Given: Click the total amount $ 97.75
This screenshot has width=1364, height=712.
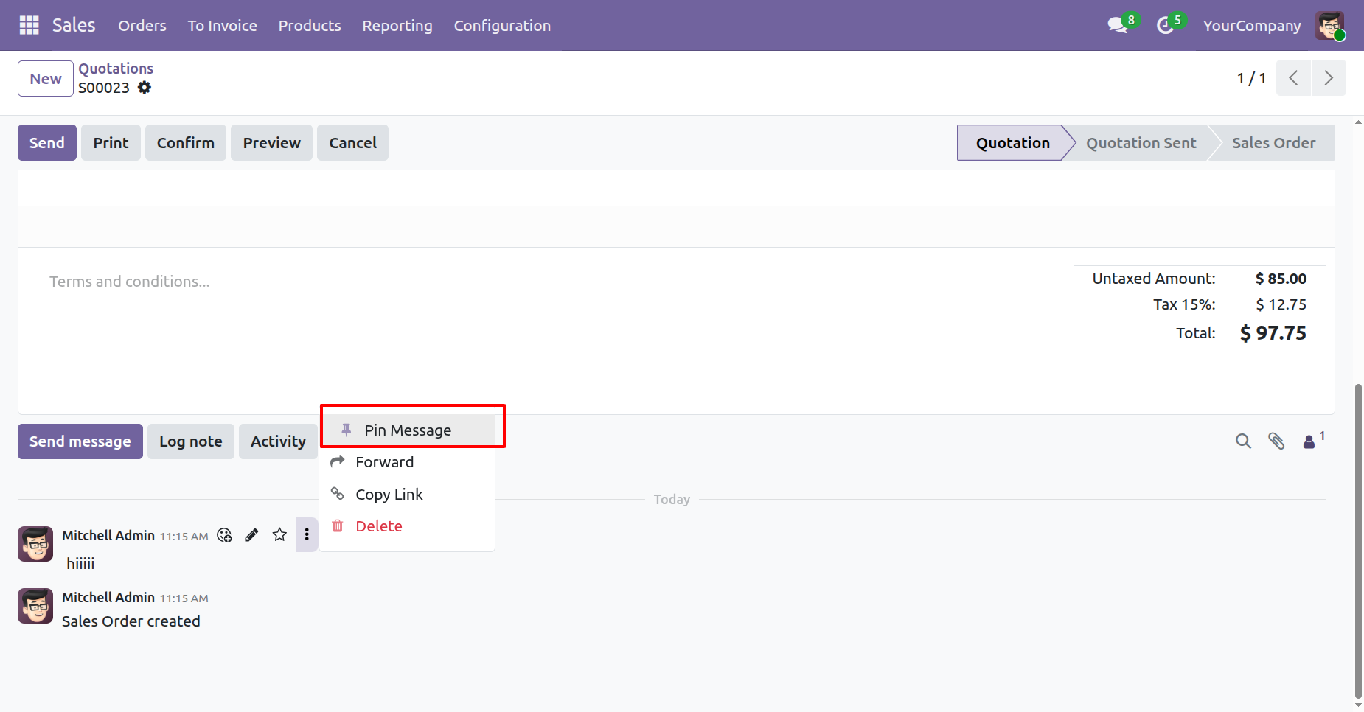Looking at the screenshot, I should tap(1273, 333).
